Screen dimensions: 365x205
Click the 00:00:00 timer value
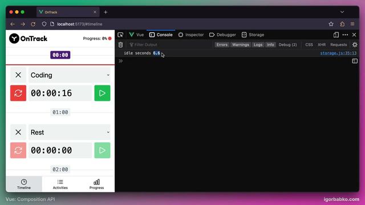60,150
